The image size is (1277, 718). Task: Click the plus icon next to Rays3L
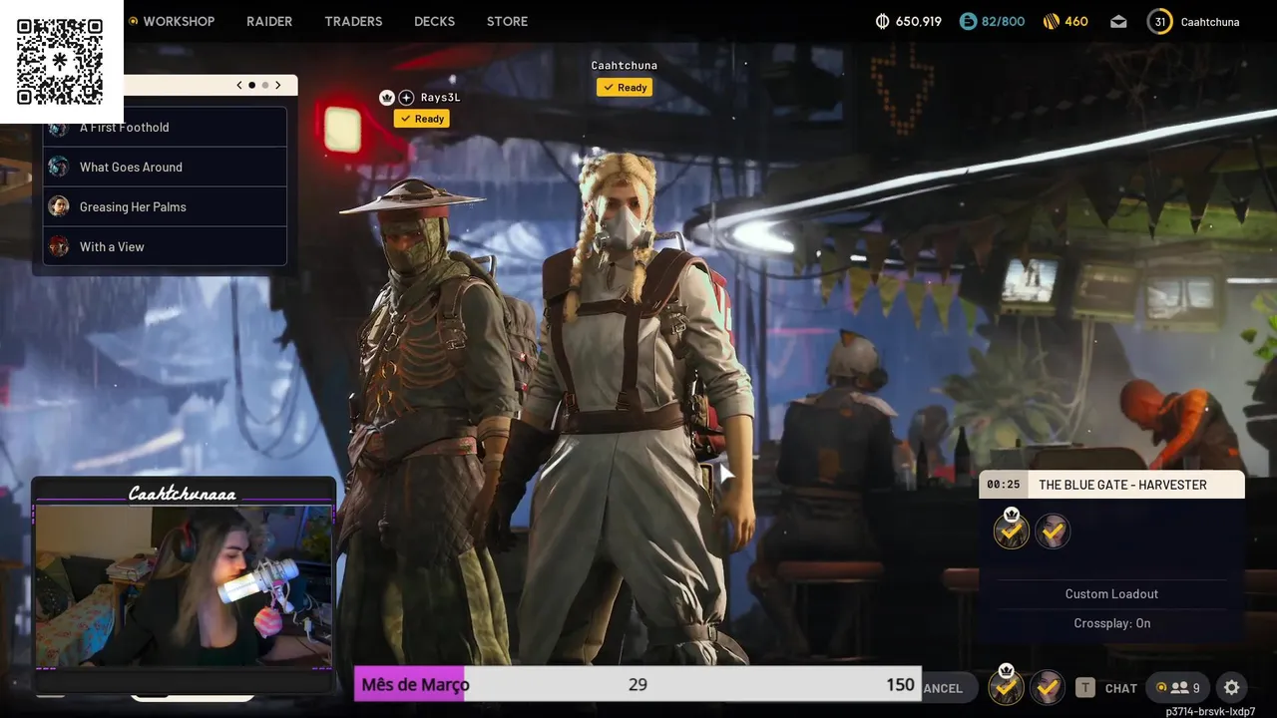pos(406,98)
